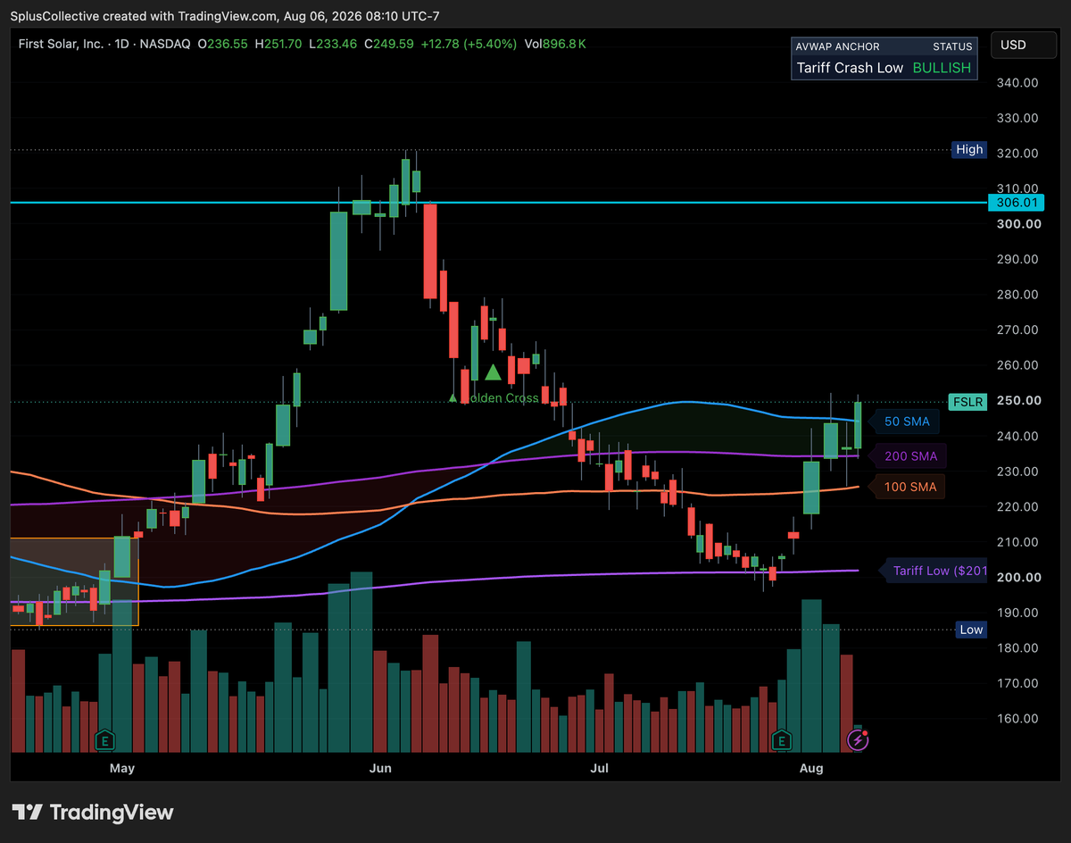Click the TradingView logo
Image resolution: width=1071 pixels, height=843 pixels.
coord(93,813)
